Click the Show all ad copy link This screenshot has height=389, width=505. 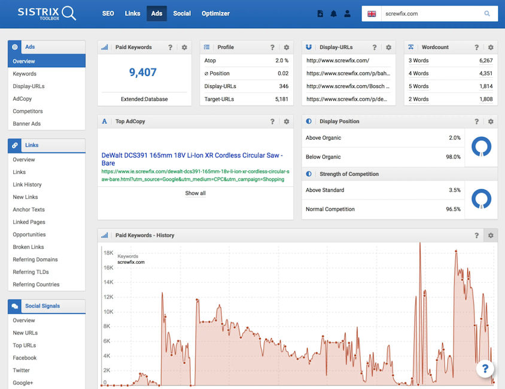pos(195,193)
